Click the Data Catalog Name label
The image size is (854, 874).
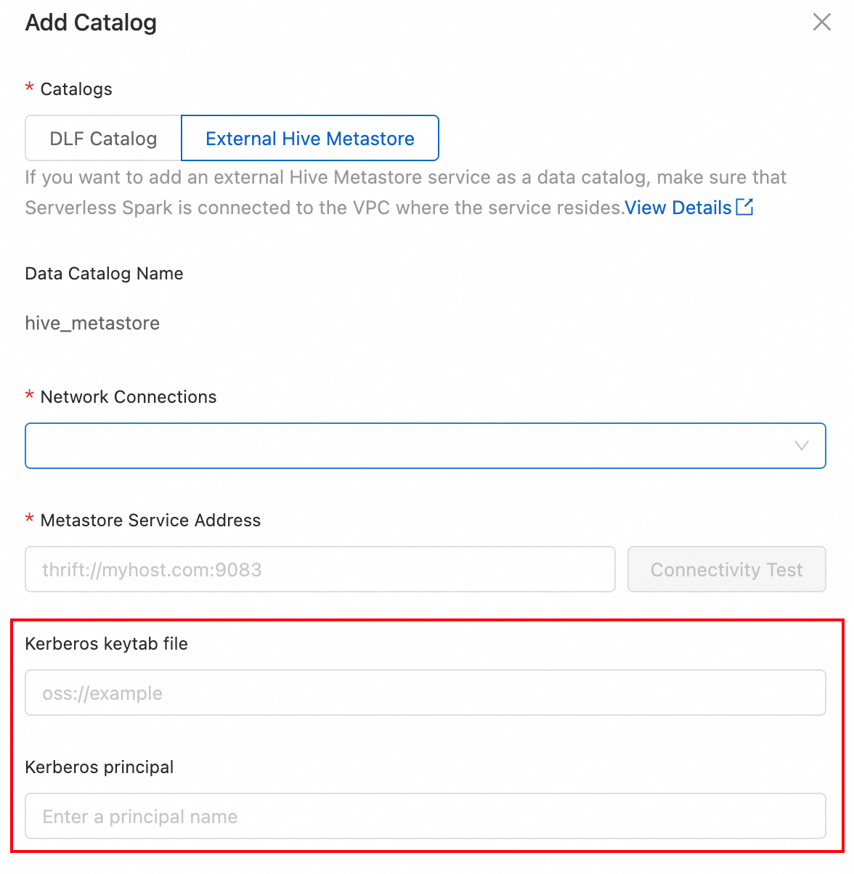[104, 274]
